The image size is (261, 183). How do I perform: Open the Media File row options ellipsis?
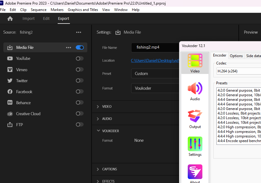(68, 48)
